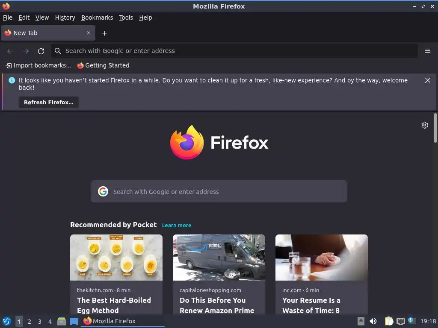The height and width of the screenshot is (328, 438).
Task: Open a new tab with plus button
Action: point(104,33)
